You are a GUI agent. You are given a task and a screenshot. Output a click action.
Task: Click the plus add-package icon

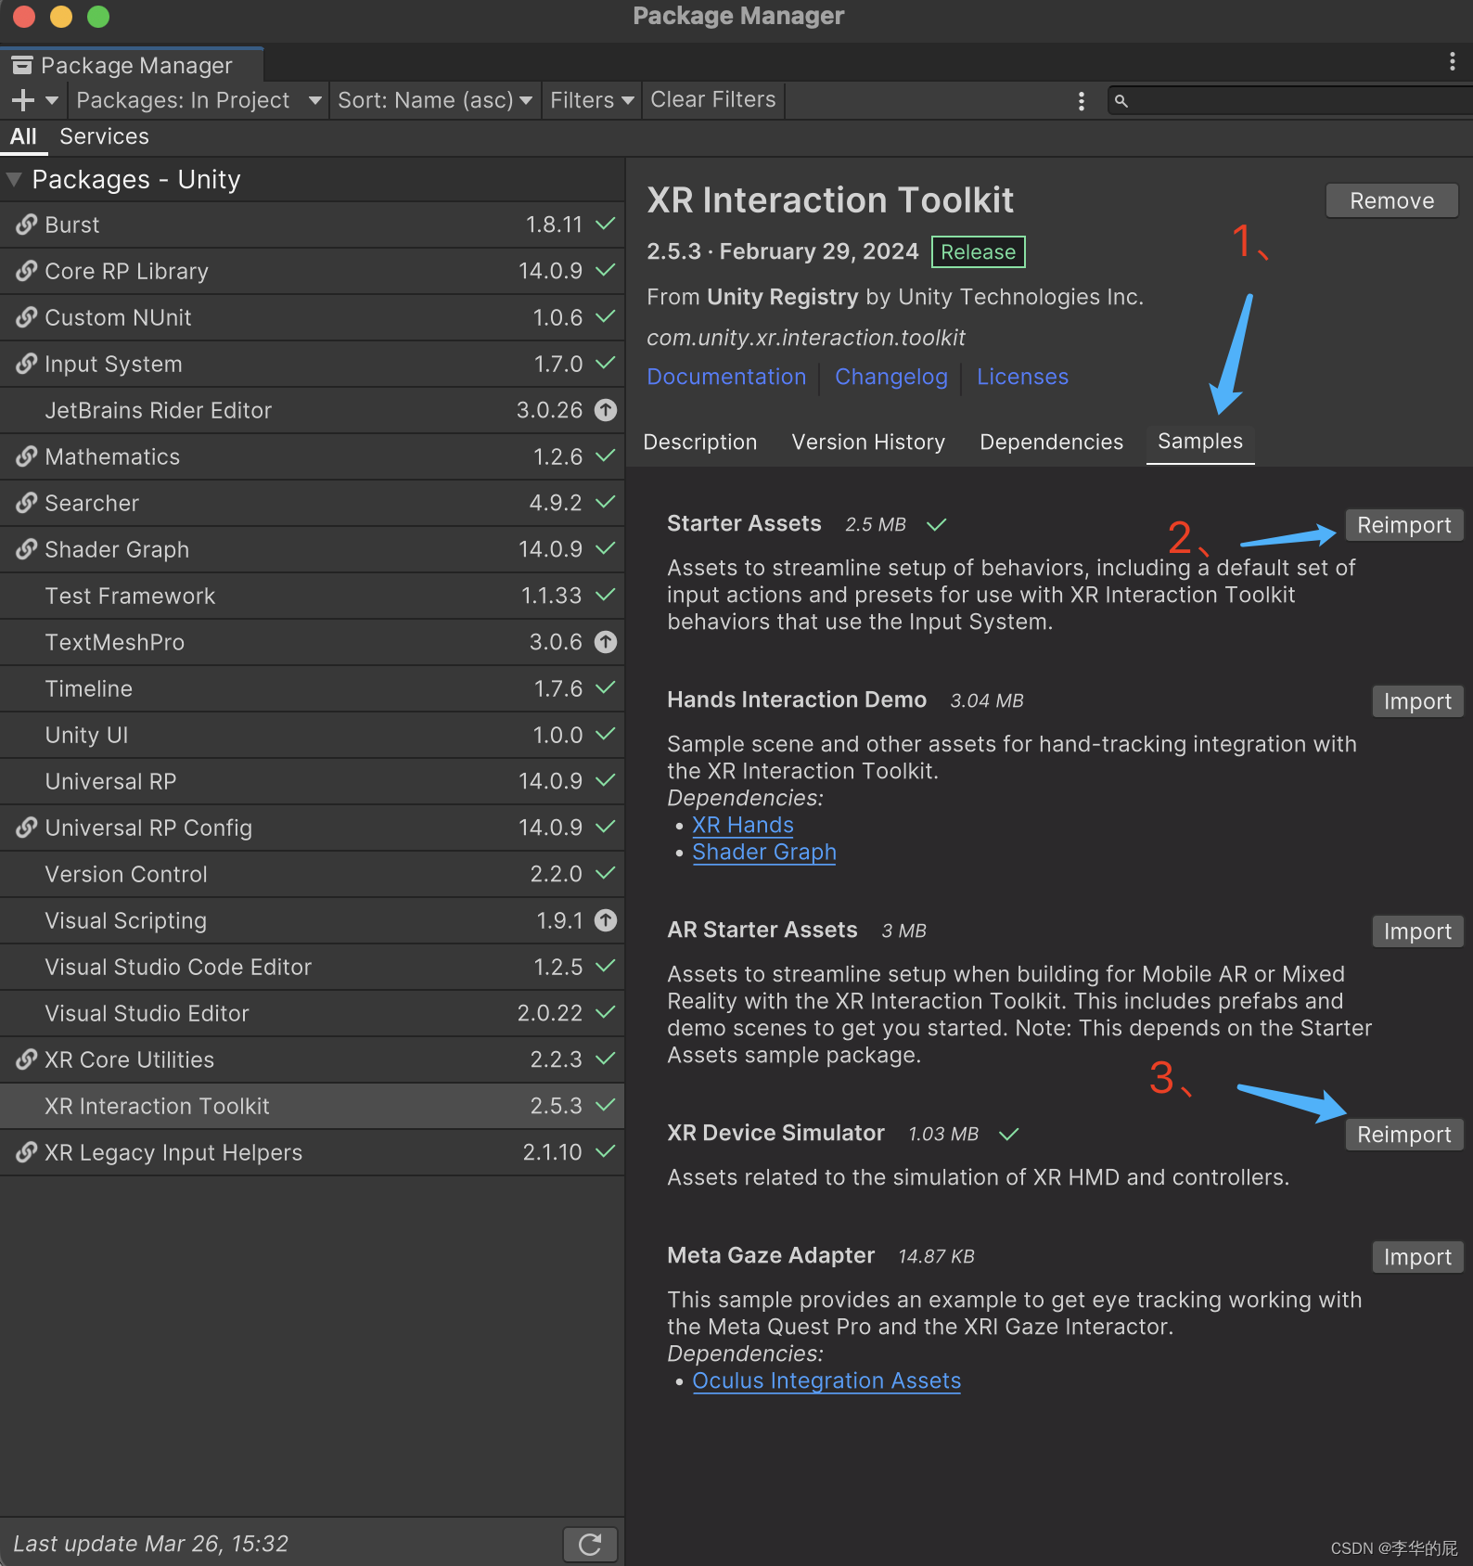pos(22,100)
